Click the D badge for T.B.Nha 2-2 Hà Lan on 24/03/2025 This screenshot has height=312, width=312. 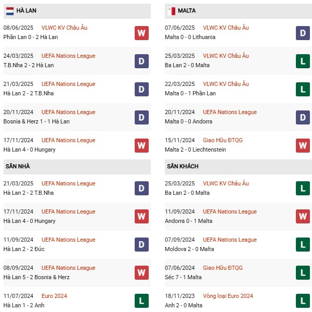[141, 61]
